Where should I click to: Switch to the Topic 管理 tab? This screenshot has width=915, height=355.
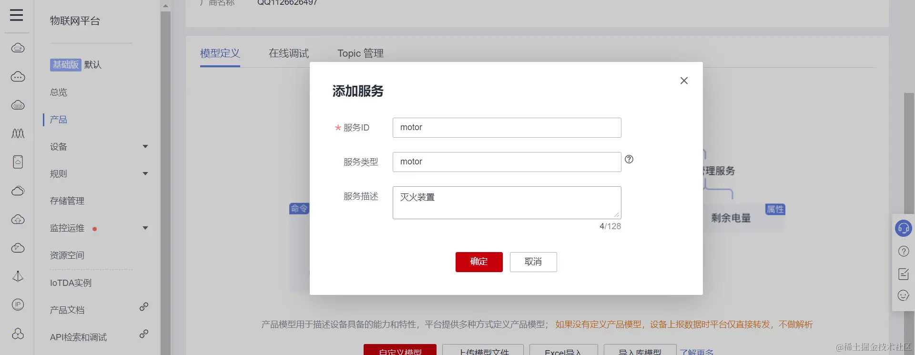coord(360,53)
